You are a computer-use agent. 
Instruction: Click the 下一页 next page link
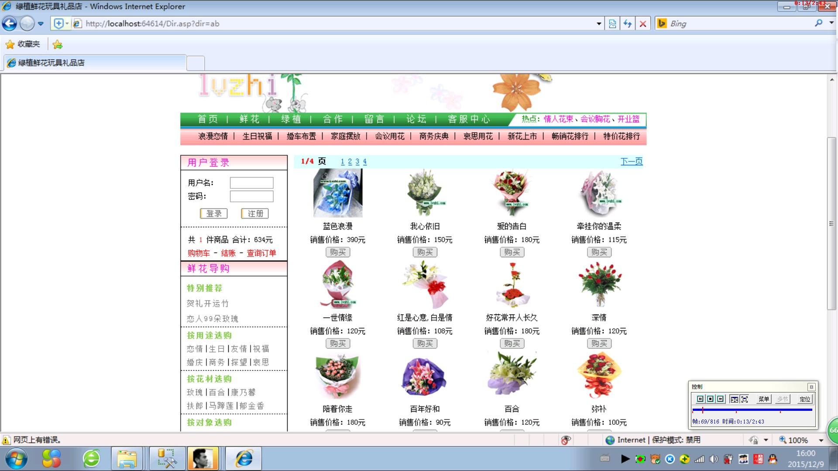tap(632, 162)
